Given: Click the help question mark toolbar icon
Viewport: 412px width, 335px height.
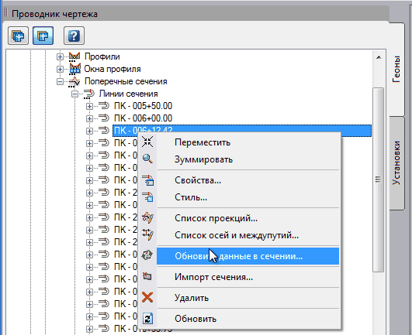Looking at the screenshot, I should pyautogui.click(x=74, y=36).
